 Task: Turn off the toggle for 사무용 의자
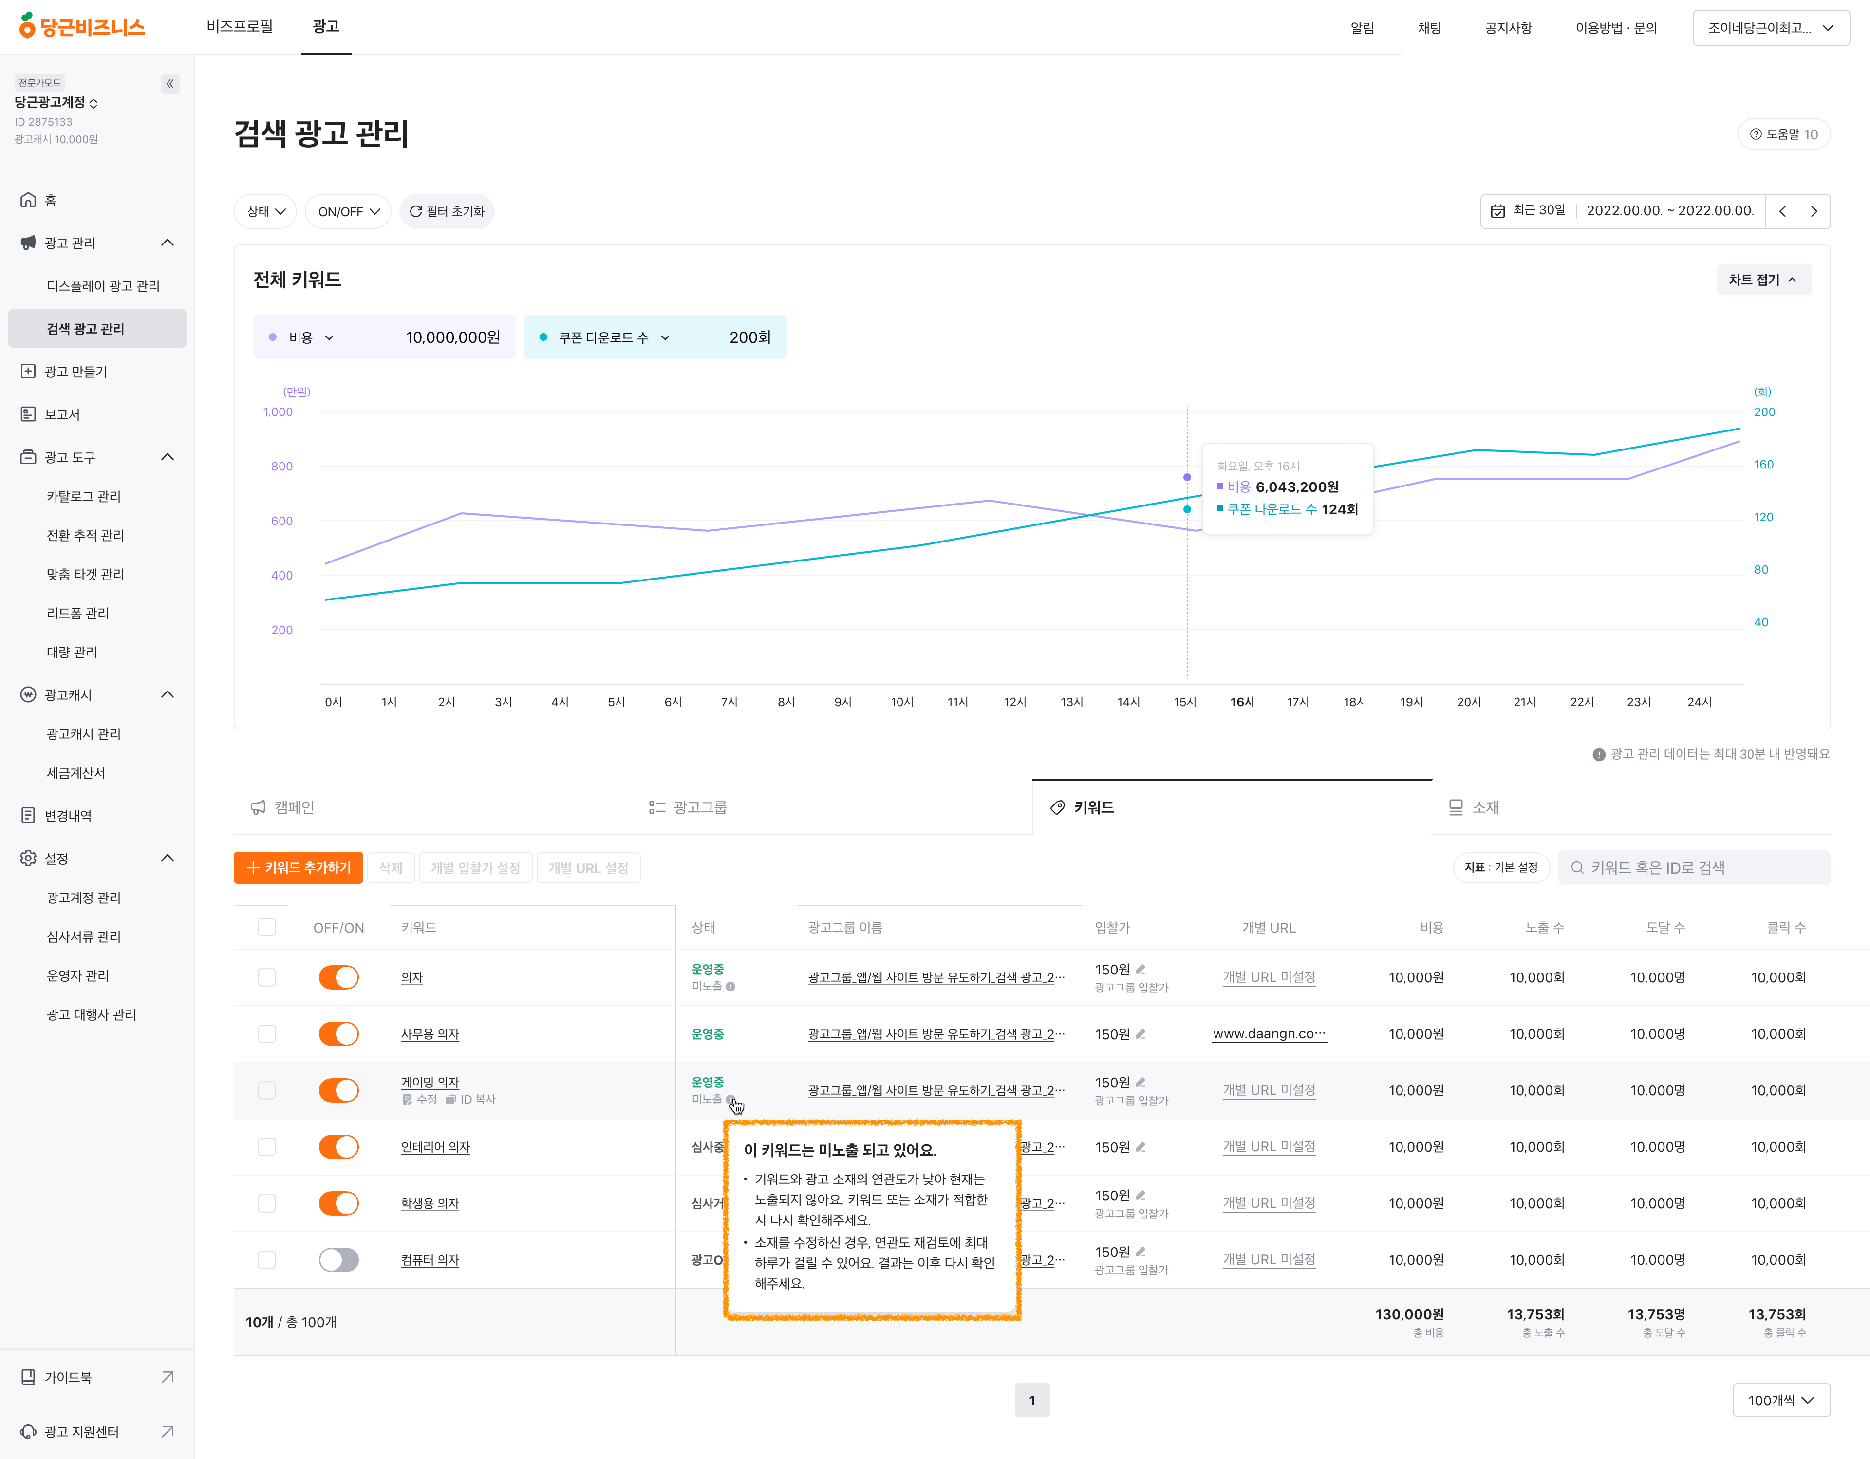coord(338,1033)
